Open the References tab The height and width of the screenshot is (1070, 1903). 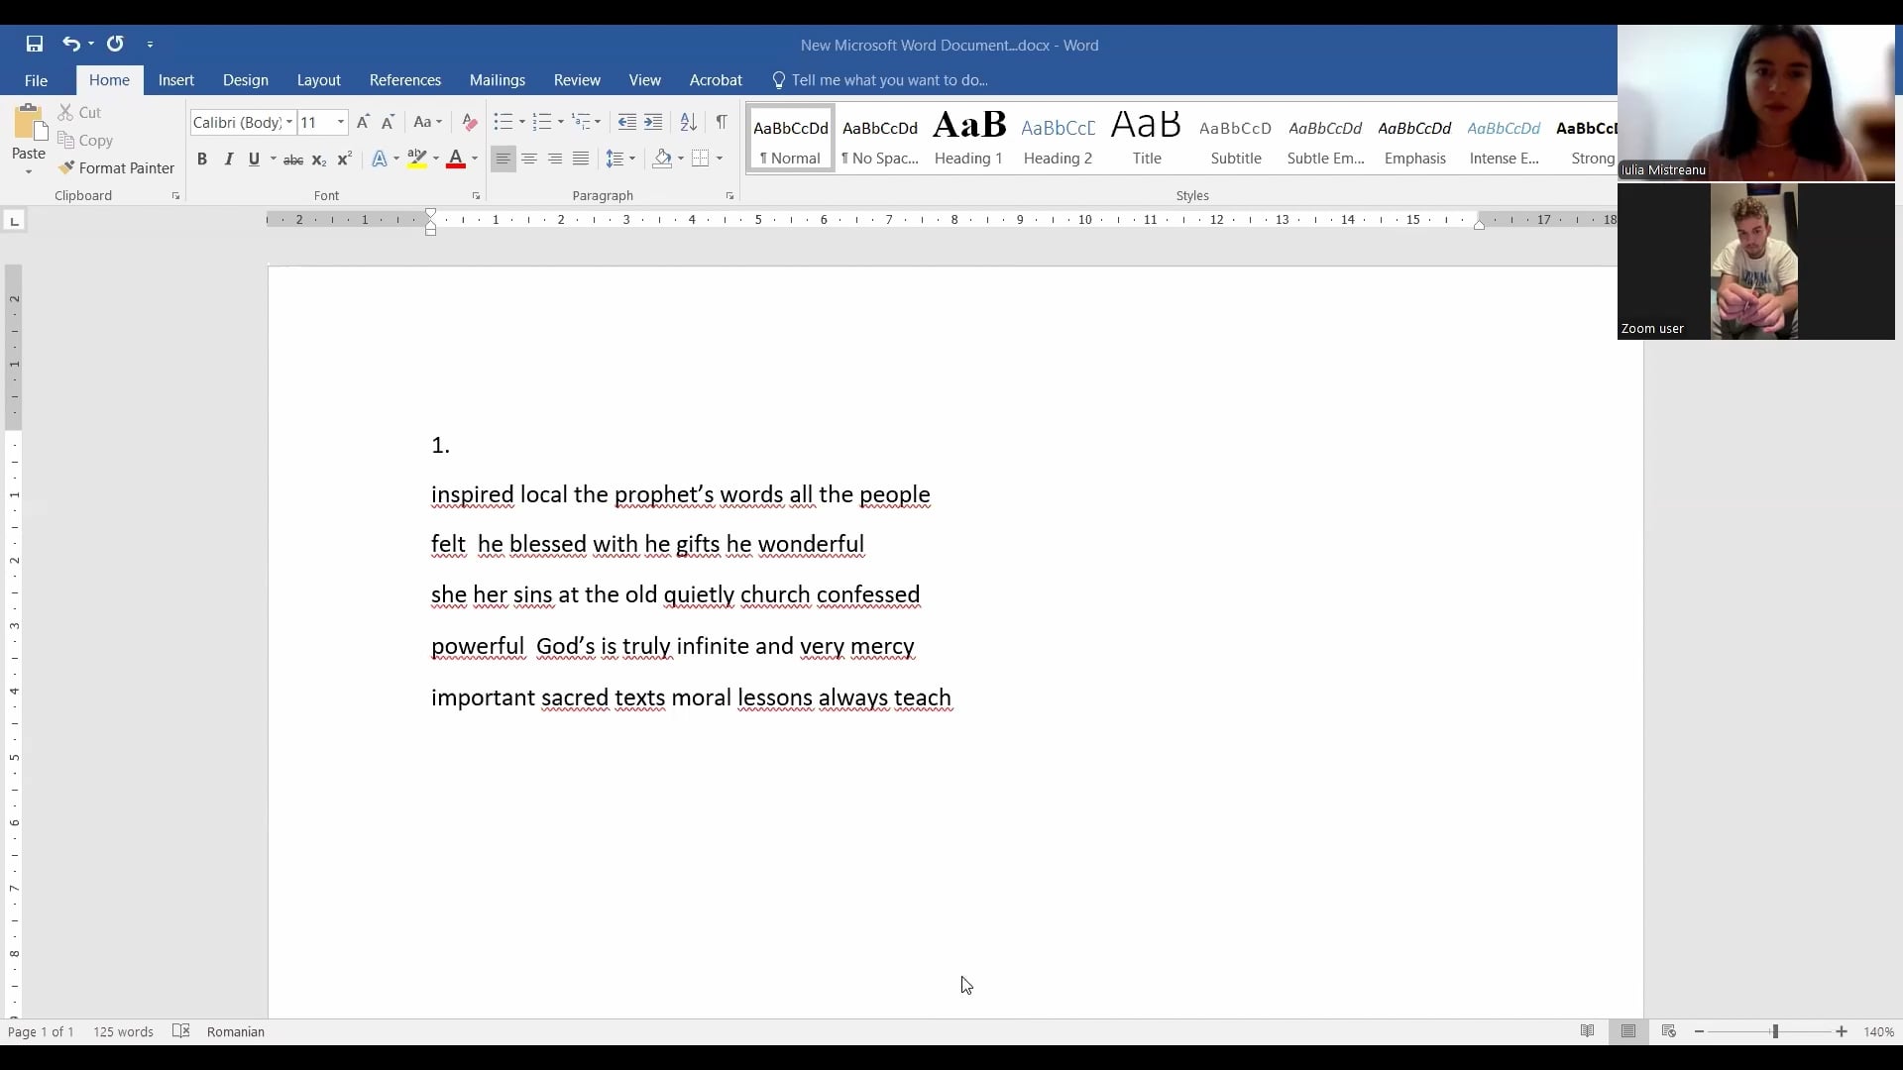tap(404, 80)
